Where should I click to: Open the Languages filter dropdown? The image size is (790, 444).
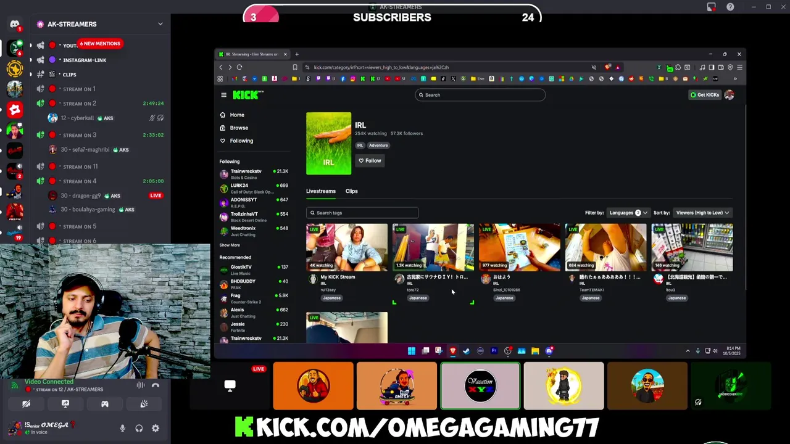pos(628,213)
